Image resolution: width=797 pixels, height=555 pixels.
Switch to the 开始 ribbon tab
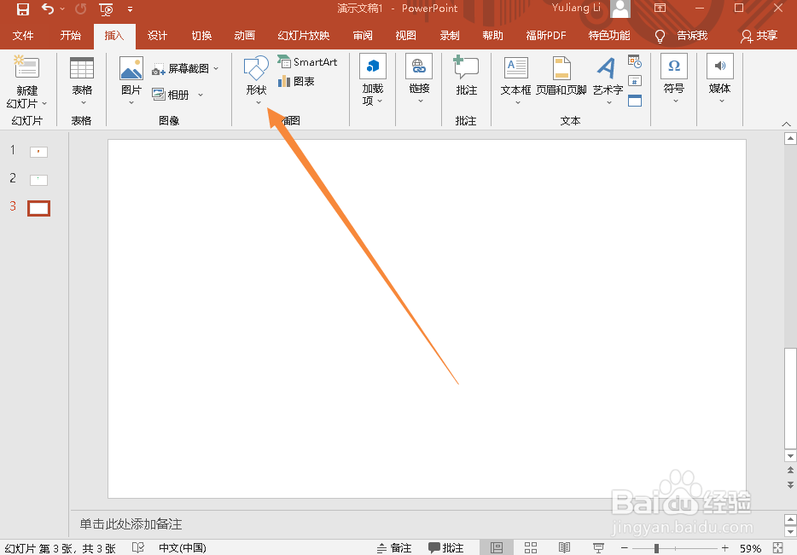(70, 36)
